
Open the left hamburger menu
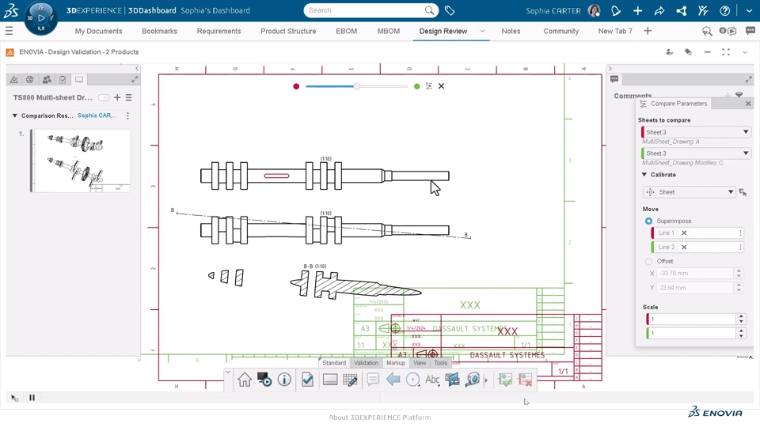9,31
